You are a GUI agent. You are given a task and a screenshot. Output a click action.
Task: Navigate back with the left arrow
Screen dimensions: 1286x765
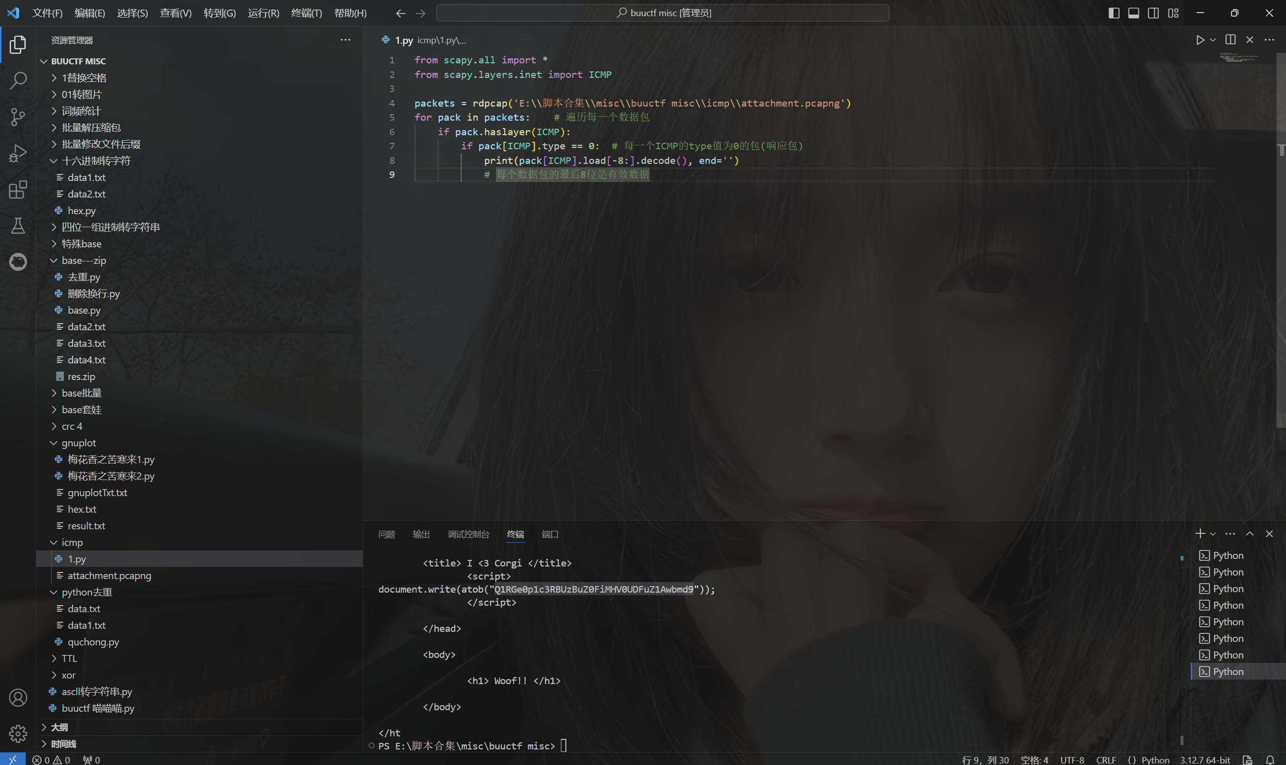[401, 13]
